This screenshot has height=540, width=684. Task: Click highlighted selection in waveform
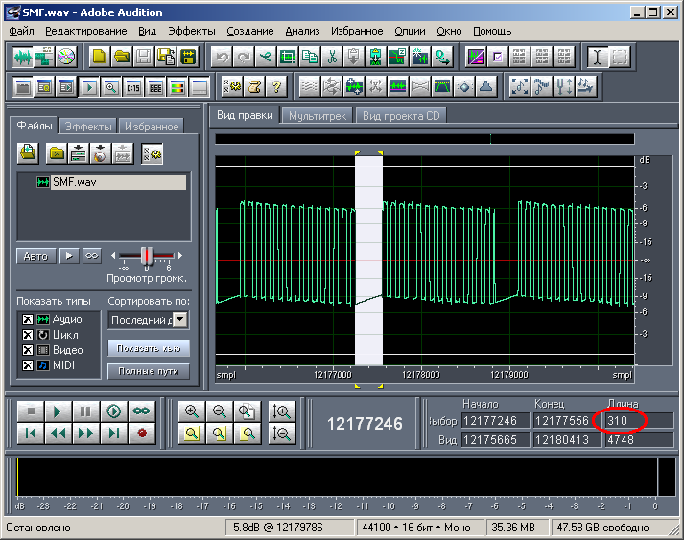[368, 260]
